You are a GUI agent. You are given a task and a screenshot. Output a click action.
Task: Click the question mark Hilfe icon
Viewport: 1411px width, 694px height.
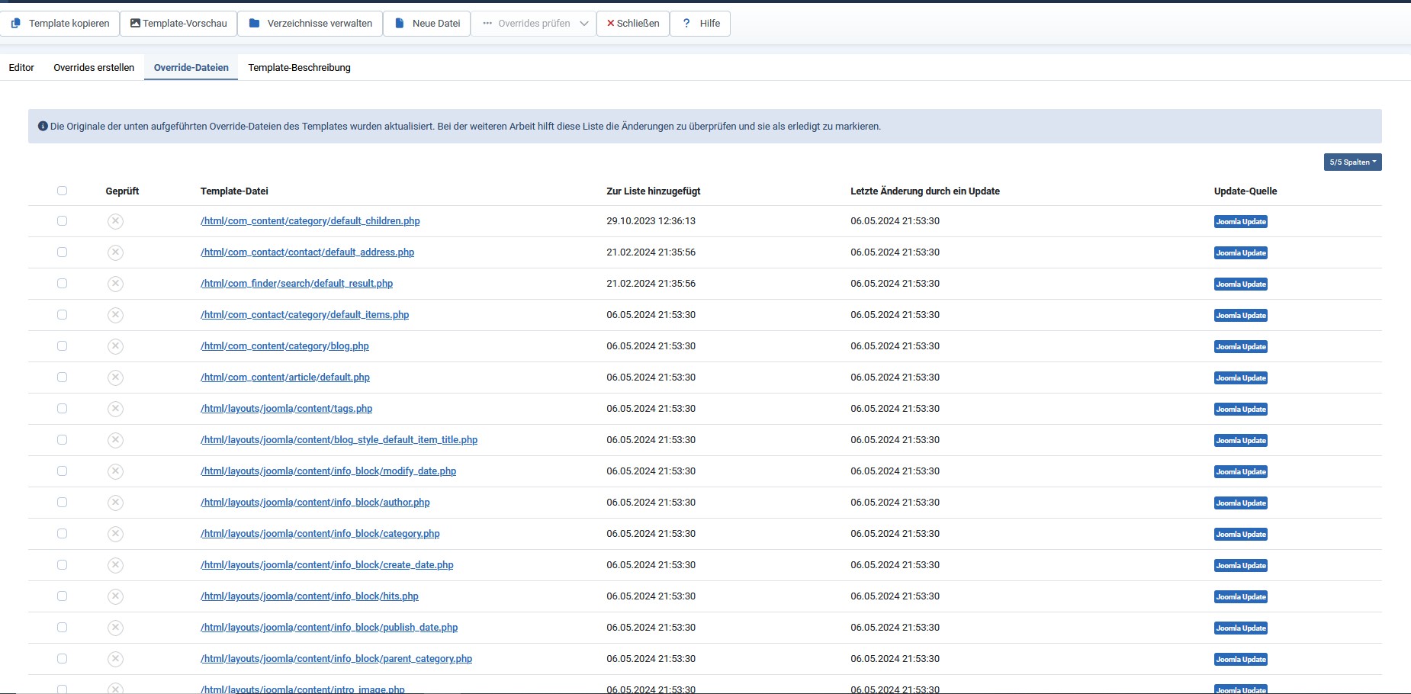pyautogui.click(x=686, y=23)
